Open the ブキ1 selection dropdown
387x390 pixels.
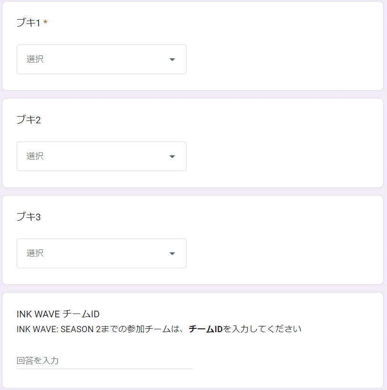(x=102, y=59)
